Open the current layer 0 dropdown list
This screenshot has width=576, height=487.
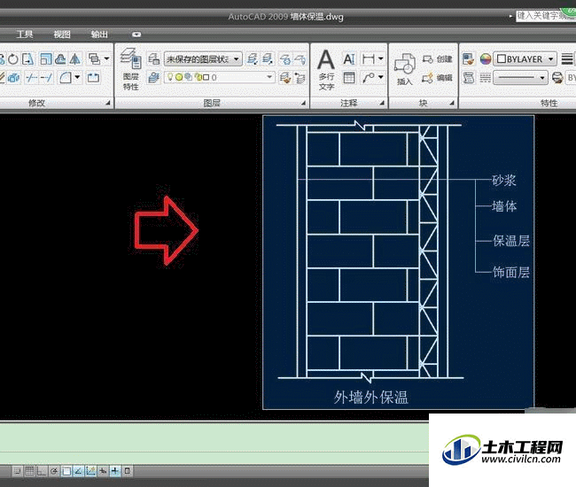point(219,77)
